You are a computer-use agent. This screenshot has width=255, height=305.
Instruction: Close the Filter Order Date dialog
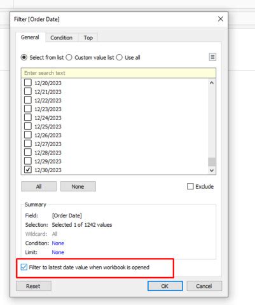pos(221,19)
